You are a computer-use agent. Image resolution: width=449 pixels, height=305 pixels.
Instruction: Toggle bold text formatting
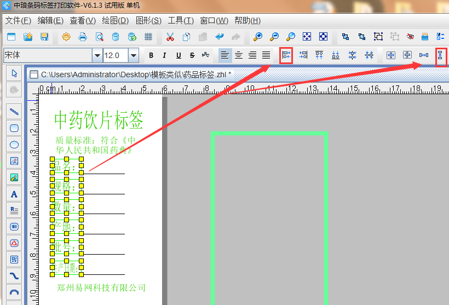pyautogui.click(x=151, y=55)
